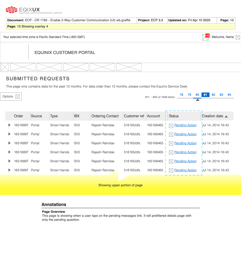Sort by the Source column header
Image resolution: width=241 pixels, height=275 pixels.
36,116
